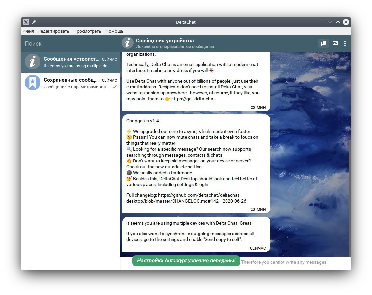Image resolution: width=372 pixels, height=295 pixels.
Task: Click the bookmark avatar of saved messages
Action: coord(33,83)
